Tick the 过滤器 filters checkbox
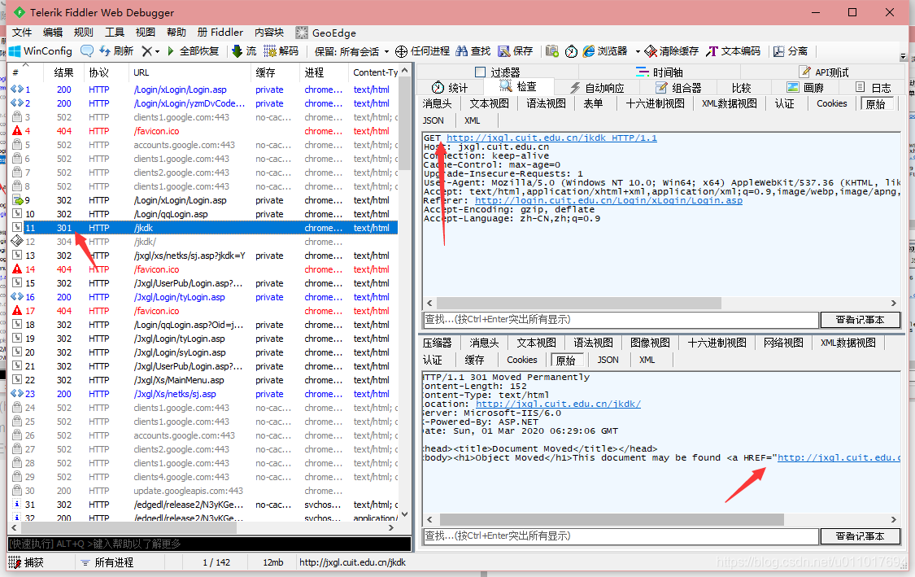This screenshot has height=577, width=915. (480, 72)
